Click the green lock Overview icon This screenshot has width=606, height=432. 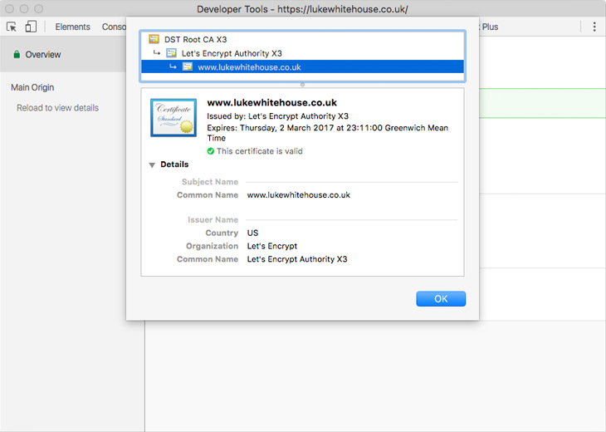(17, 54)
